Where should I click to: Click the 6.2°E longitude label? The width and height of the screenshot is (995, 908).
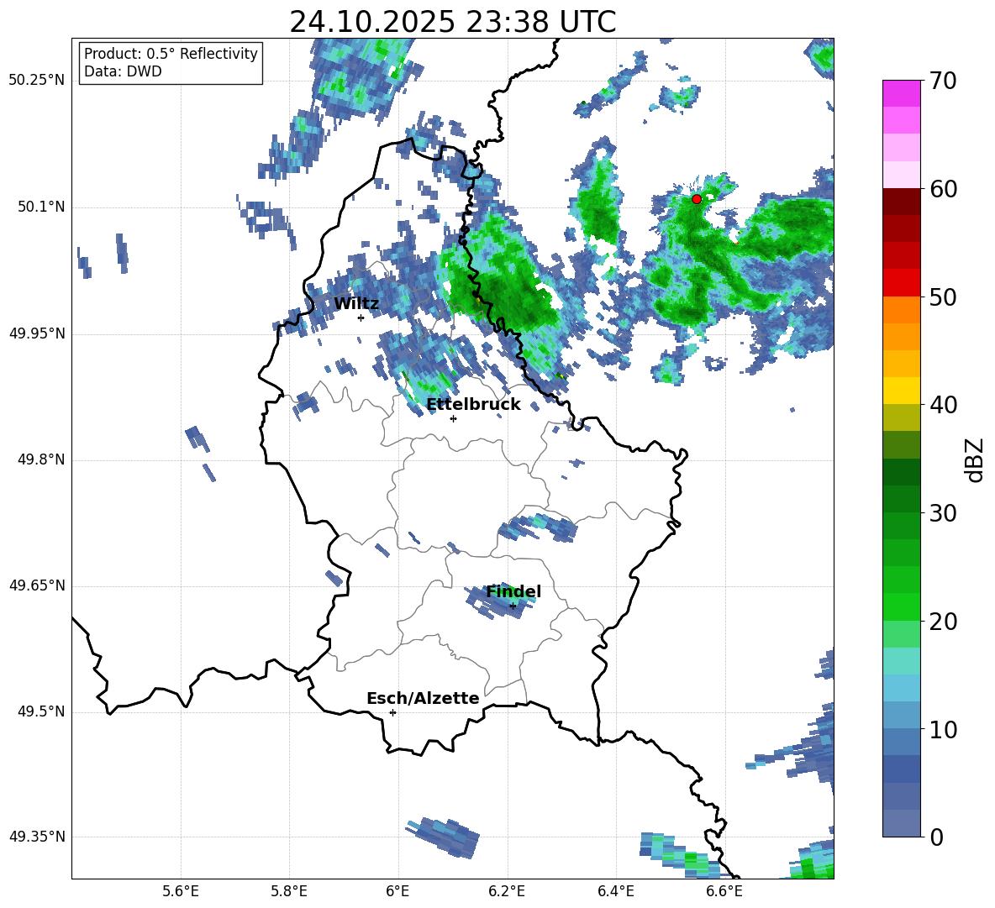[x=507, y=891]
